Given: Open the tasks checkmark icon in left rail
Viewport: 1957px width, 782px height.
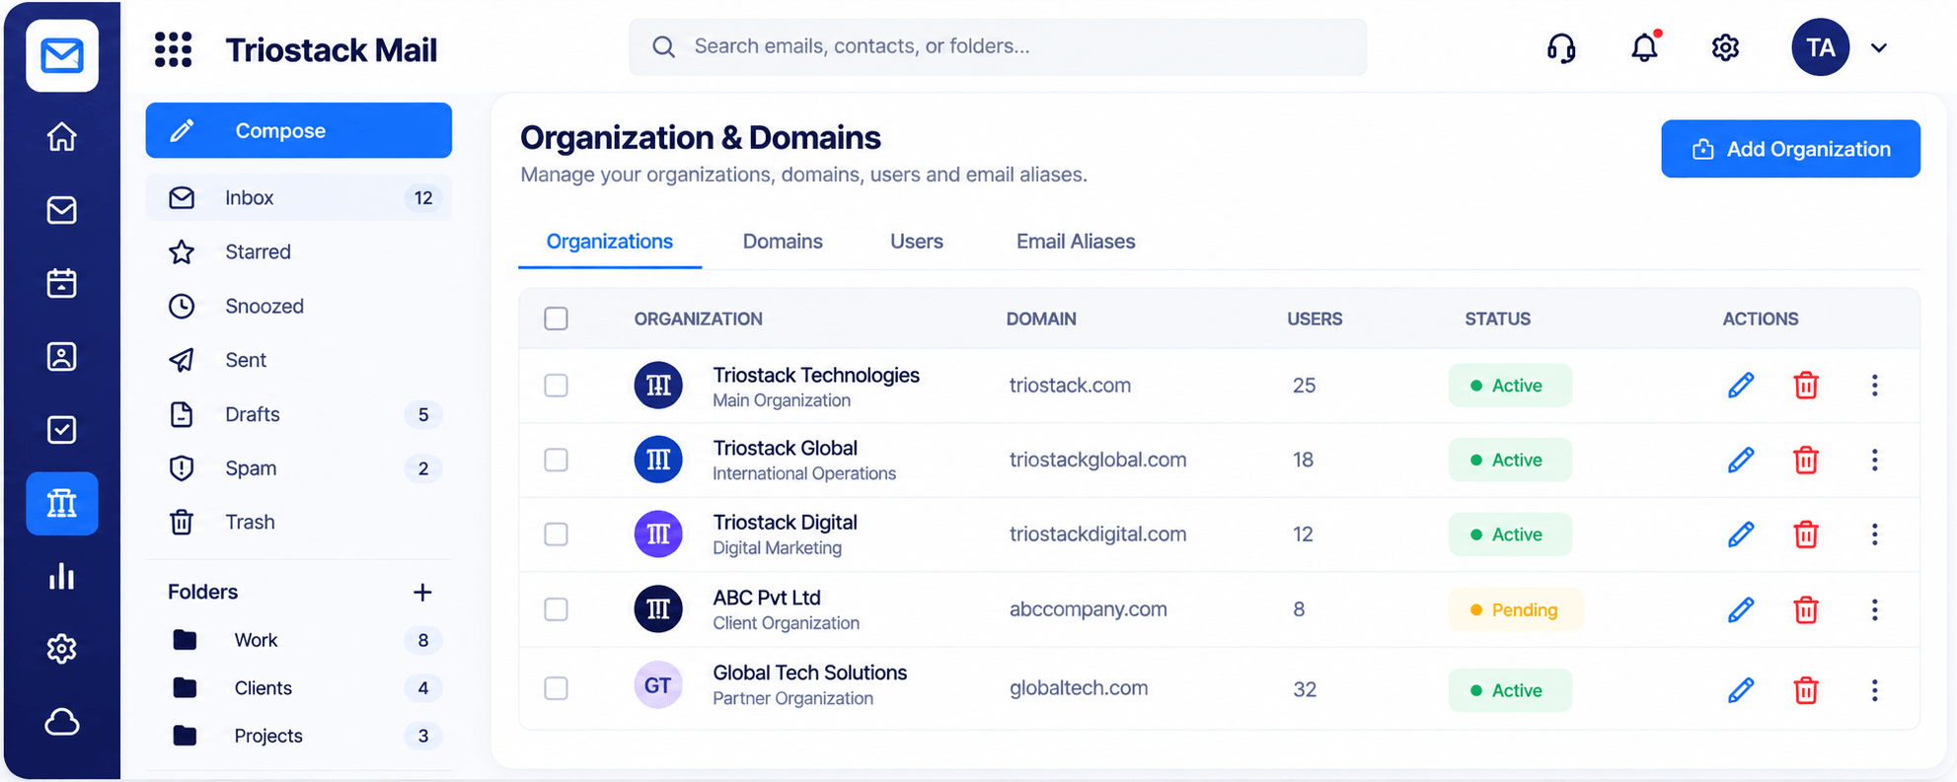Looking at the screenshot, I should click(61, 430).
